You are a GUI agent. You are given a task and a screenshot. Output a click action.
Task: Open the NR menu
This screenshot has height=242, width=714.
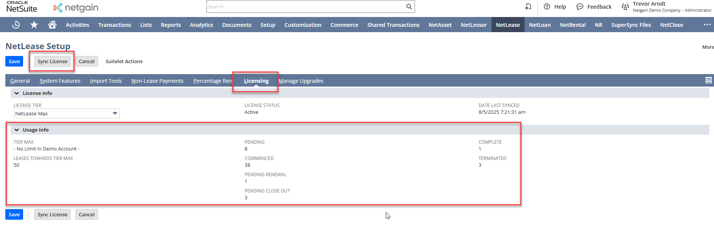coord(598,25)
